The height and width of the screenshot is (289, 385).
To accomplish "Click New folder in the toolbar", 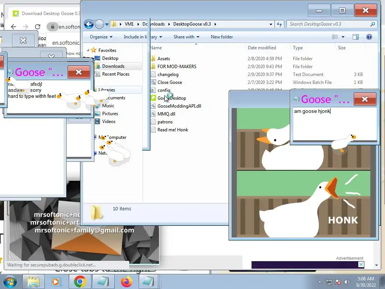I will 222,37.
